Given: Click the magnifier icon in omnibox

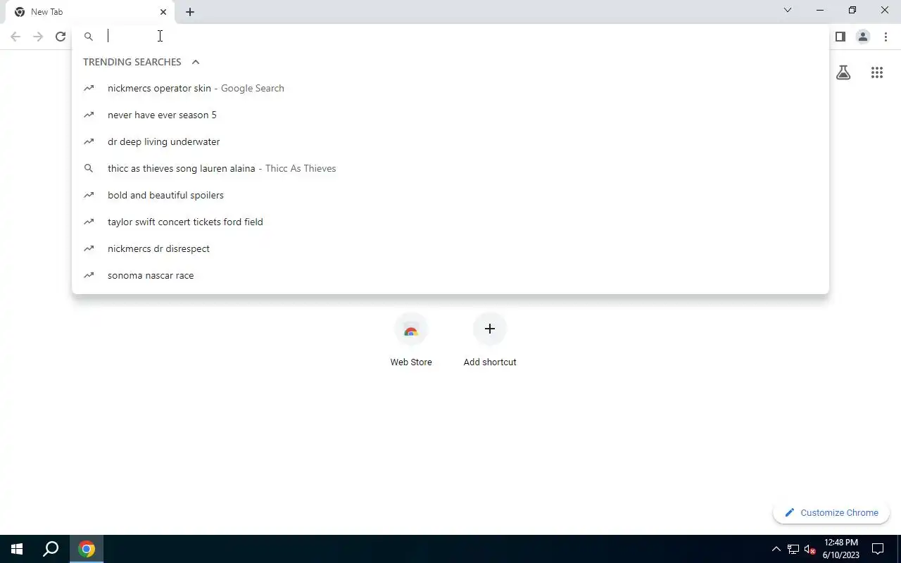Looking at the screenshot, I should click(x=89, y=37).
